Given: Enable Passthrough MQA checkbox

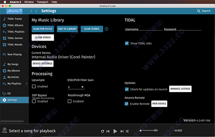Looking at the screenshot, I should click(70, 101).
